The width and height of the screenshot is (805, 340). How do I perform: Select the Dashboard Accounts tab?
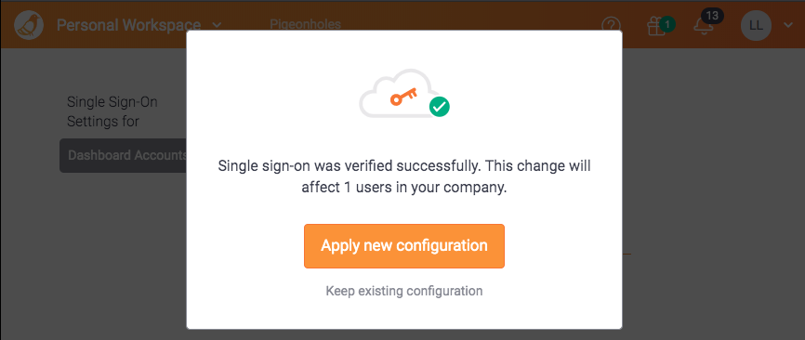point(124,155)
